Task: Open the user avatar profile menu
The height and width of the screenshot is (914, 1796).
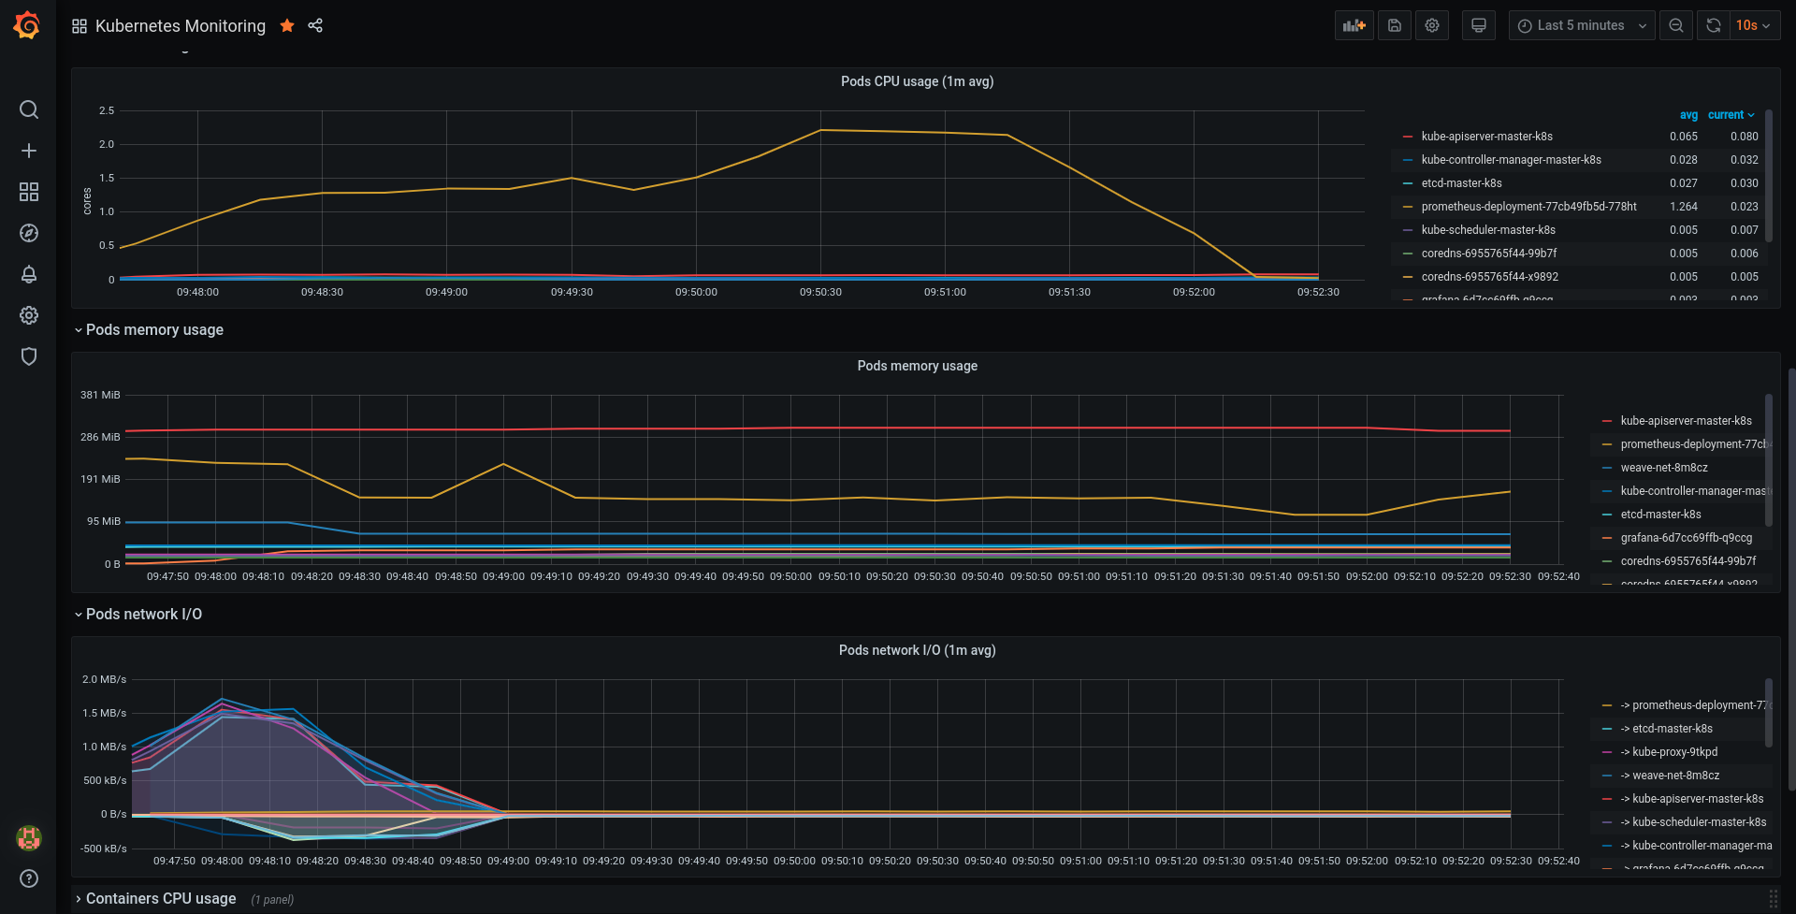Action: tap(29, 837)
